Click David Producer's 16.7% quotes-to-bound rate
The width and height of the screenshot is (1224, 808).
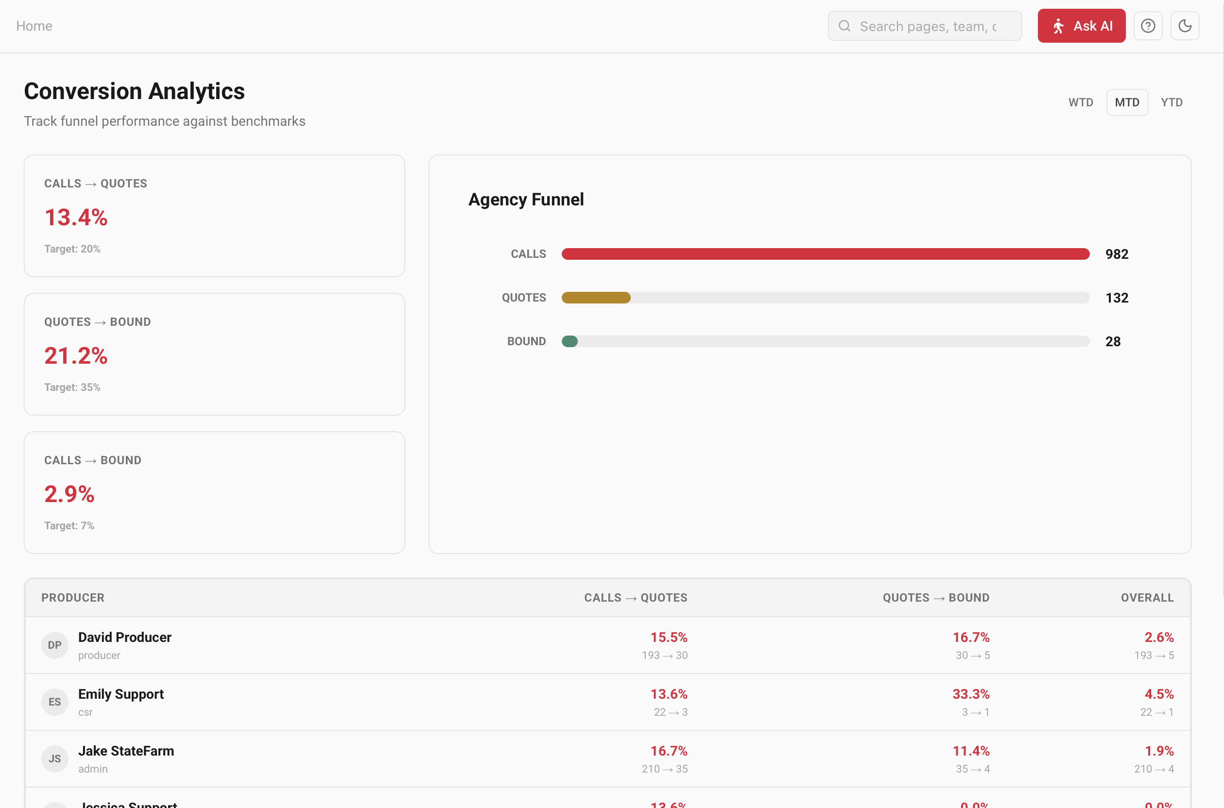pyautogui.click(x=971, y=638)
